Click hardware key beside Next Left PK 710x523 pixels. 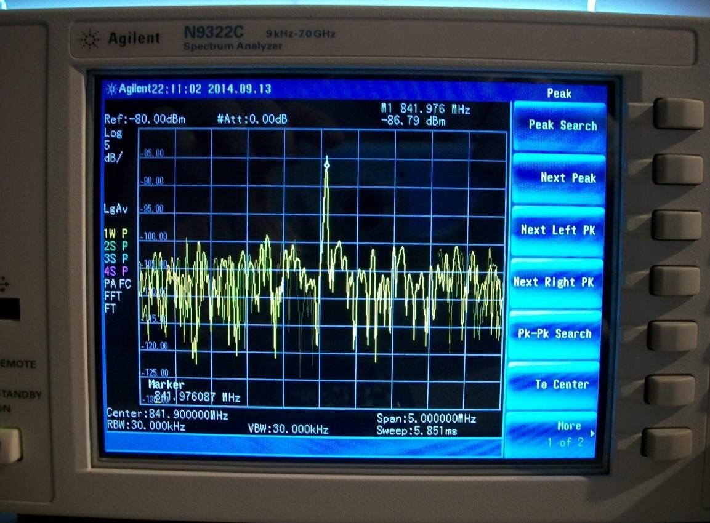(677, 225)
